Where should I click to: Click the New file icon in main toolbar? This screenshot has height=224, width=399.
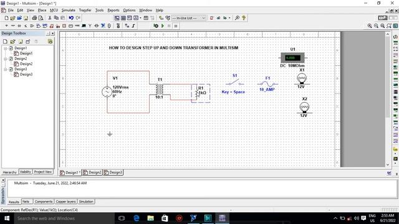7,18
